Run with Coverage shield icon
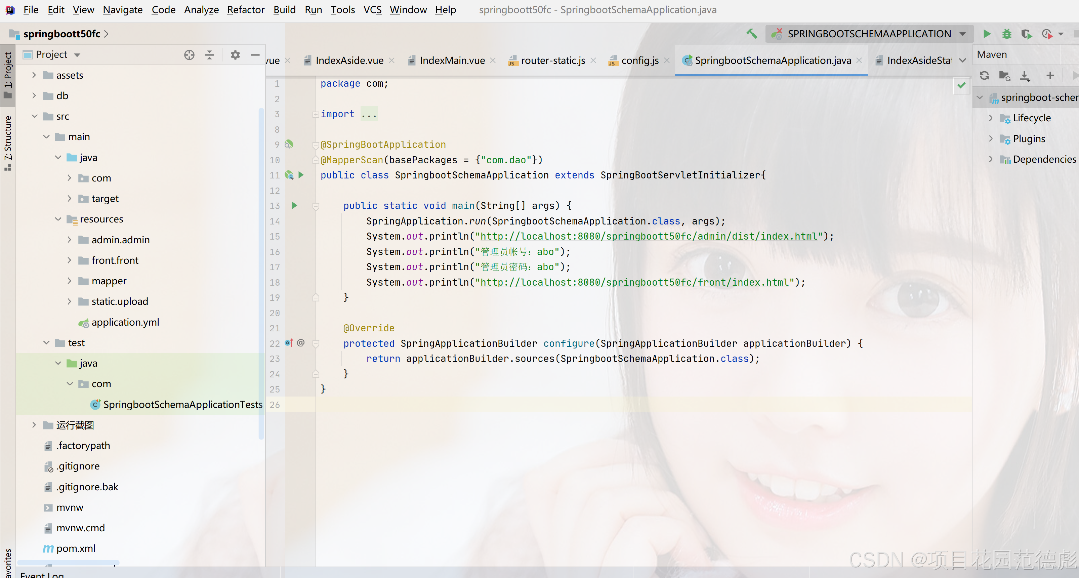The image size is (1079, 578). [1026, 34]
